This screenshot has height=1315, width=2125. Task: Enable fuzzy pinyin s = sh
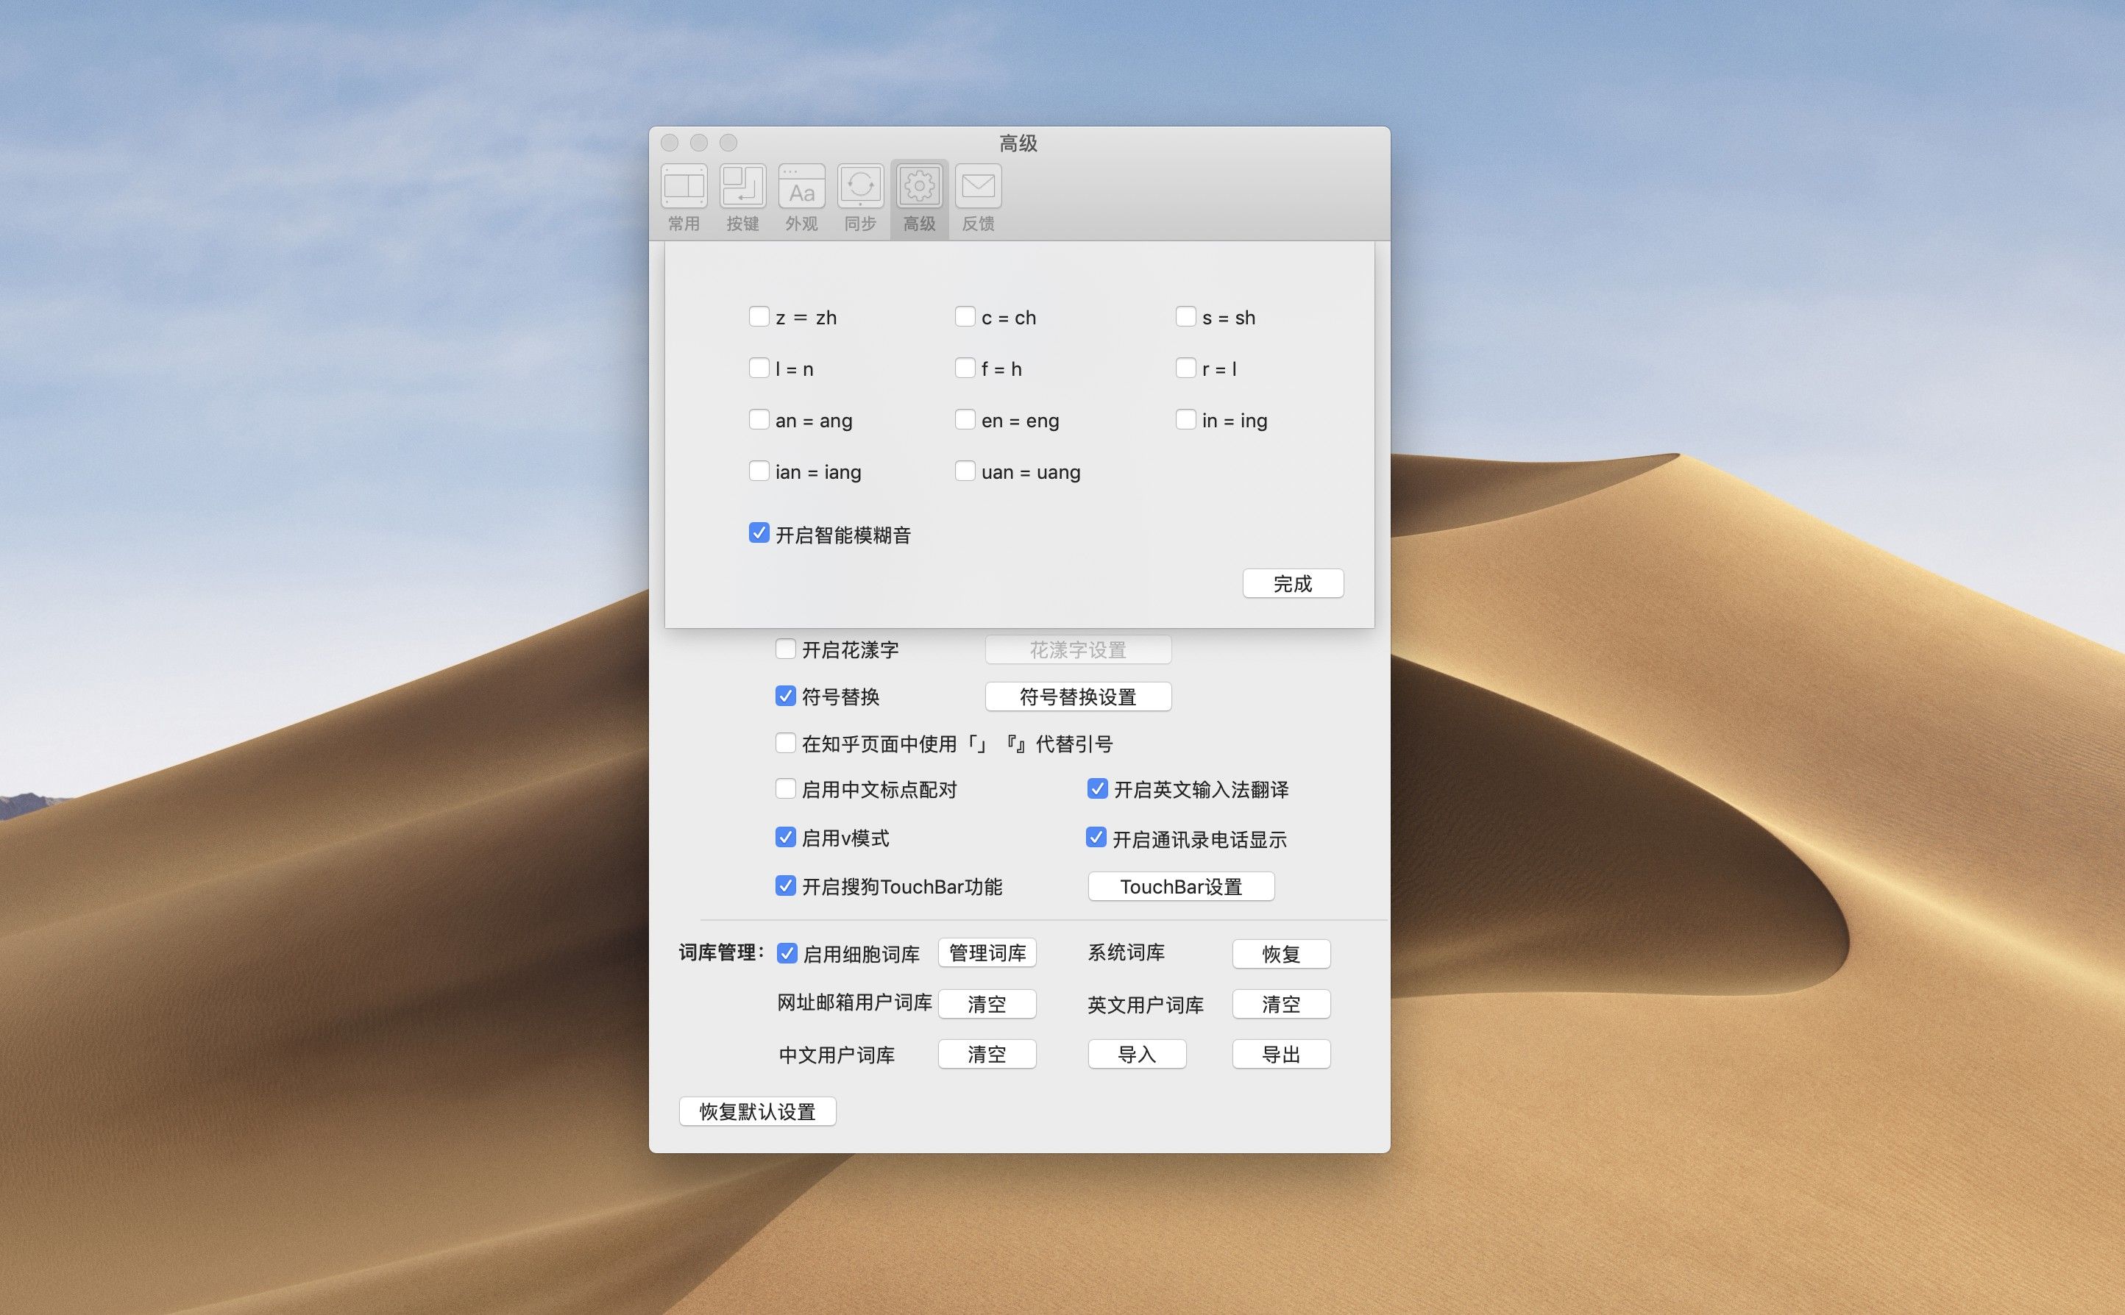coord(1185,316)
